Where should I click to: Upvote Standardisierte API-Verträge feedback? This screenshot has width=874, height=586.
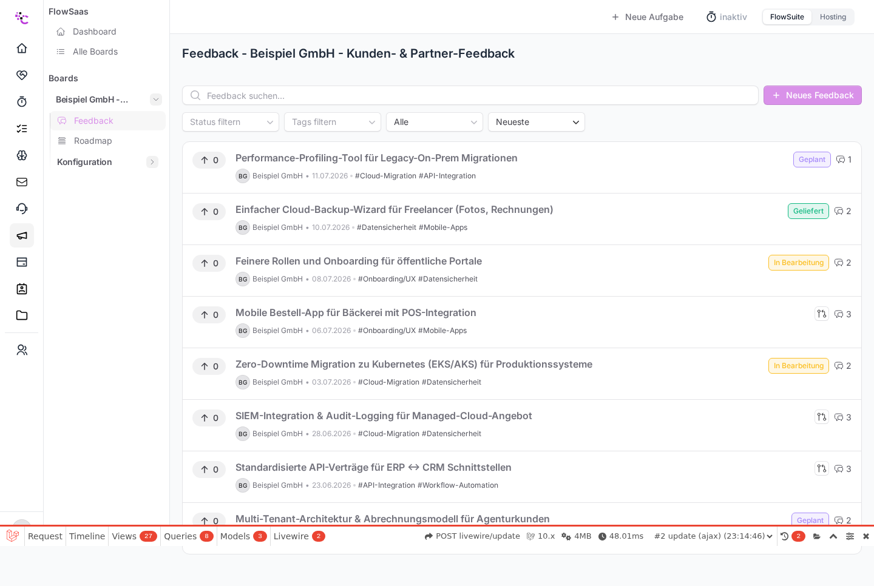point(209,470)
